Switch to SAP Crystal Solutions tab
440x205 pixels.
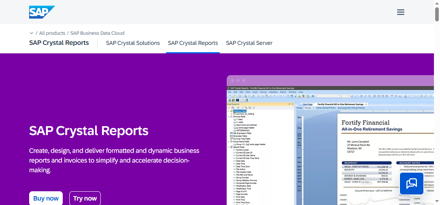(133, 43)
